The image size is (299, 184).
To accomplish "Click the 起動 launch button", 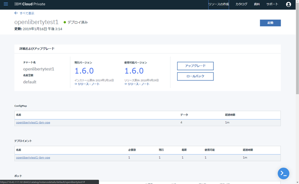I will click(x=270, y=23).
